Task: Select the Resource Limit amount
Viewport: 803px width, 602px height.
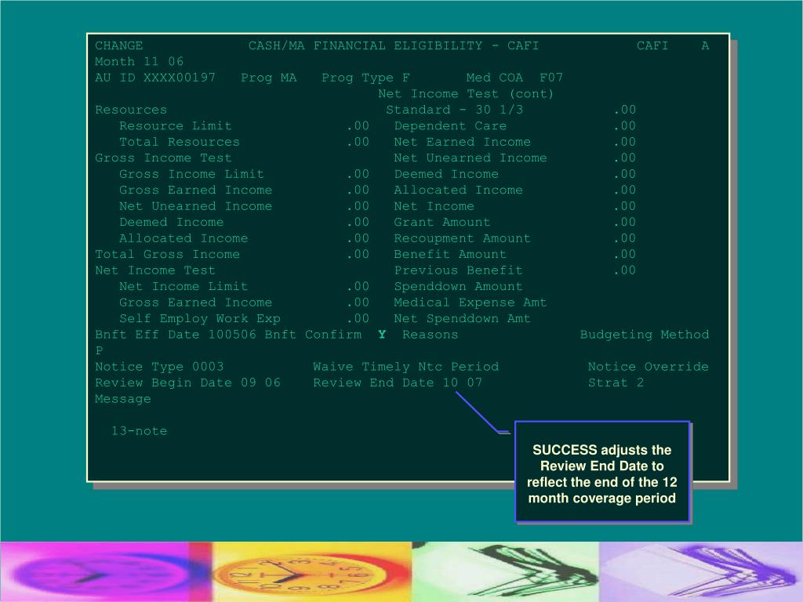Action: pyautogui.click(x=358, y=126)
